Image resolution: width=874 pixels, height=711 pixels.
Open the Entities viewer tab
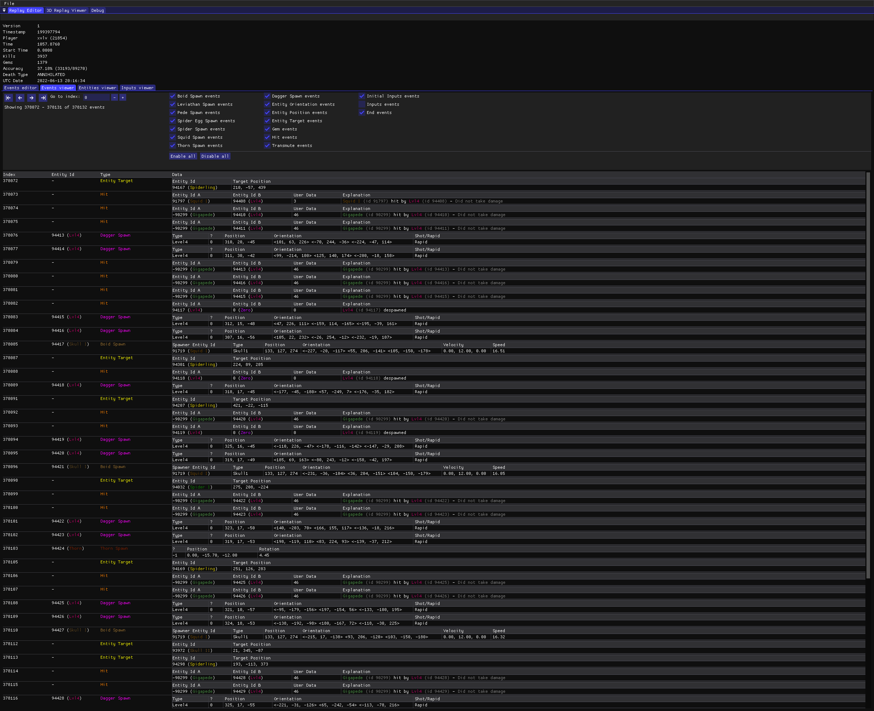coord(97,88)
